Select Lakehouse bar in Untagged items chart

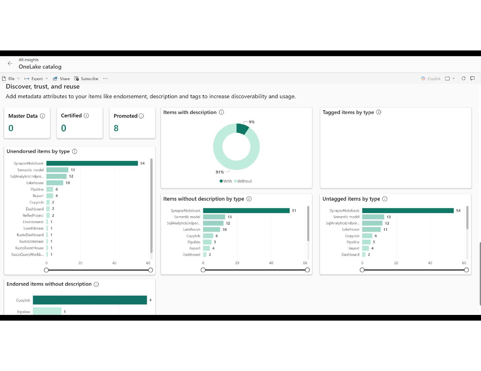click(371, 229)
